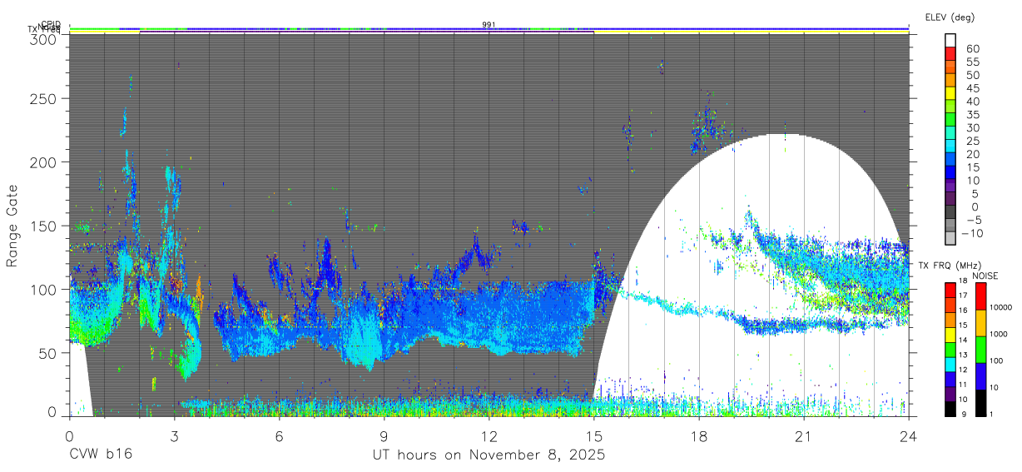
Task: Click the y-axis tick label '100'
Action: tap(43, 289)
